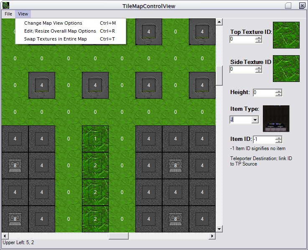Click the vertical scrollbar up arrow
Image resolution: width=308 pixels, height=250 pixels.
[x=219, y=21]
